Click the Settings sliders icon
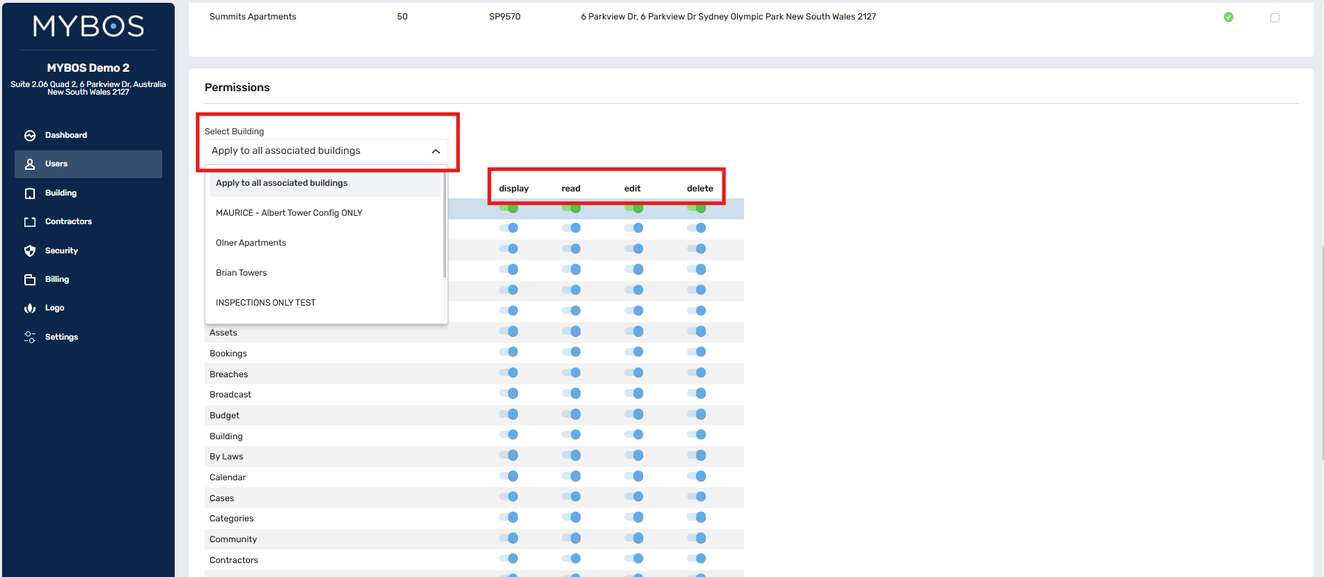 coord(30,337)
